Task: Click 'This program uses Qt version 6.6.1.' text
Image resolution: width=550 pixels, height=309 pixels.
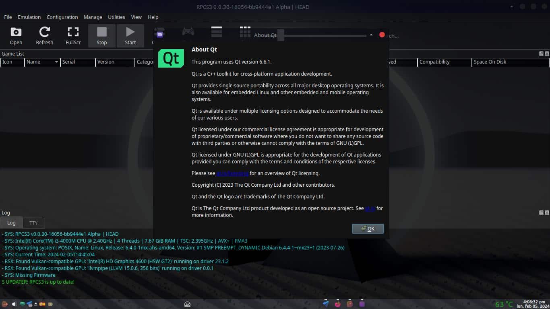Action: pos(232,62)
